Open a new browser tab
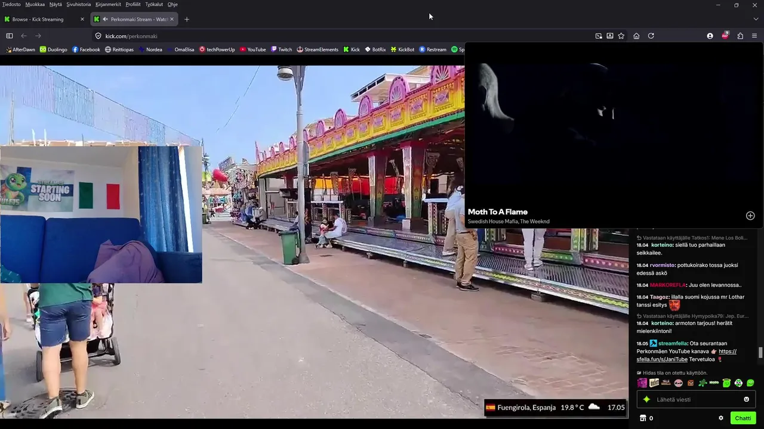This screenshot has width=764, height=429. tap(187, 19)
